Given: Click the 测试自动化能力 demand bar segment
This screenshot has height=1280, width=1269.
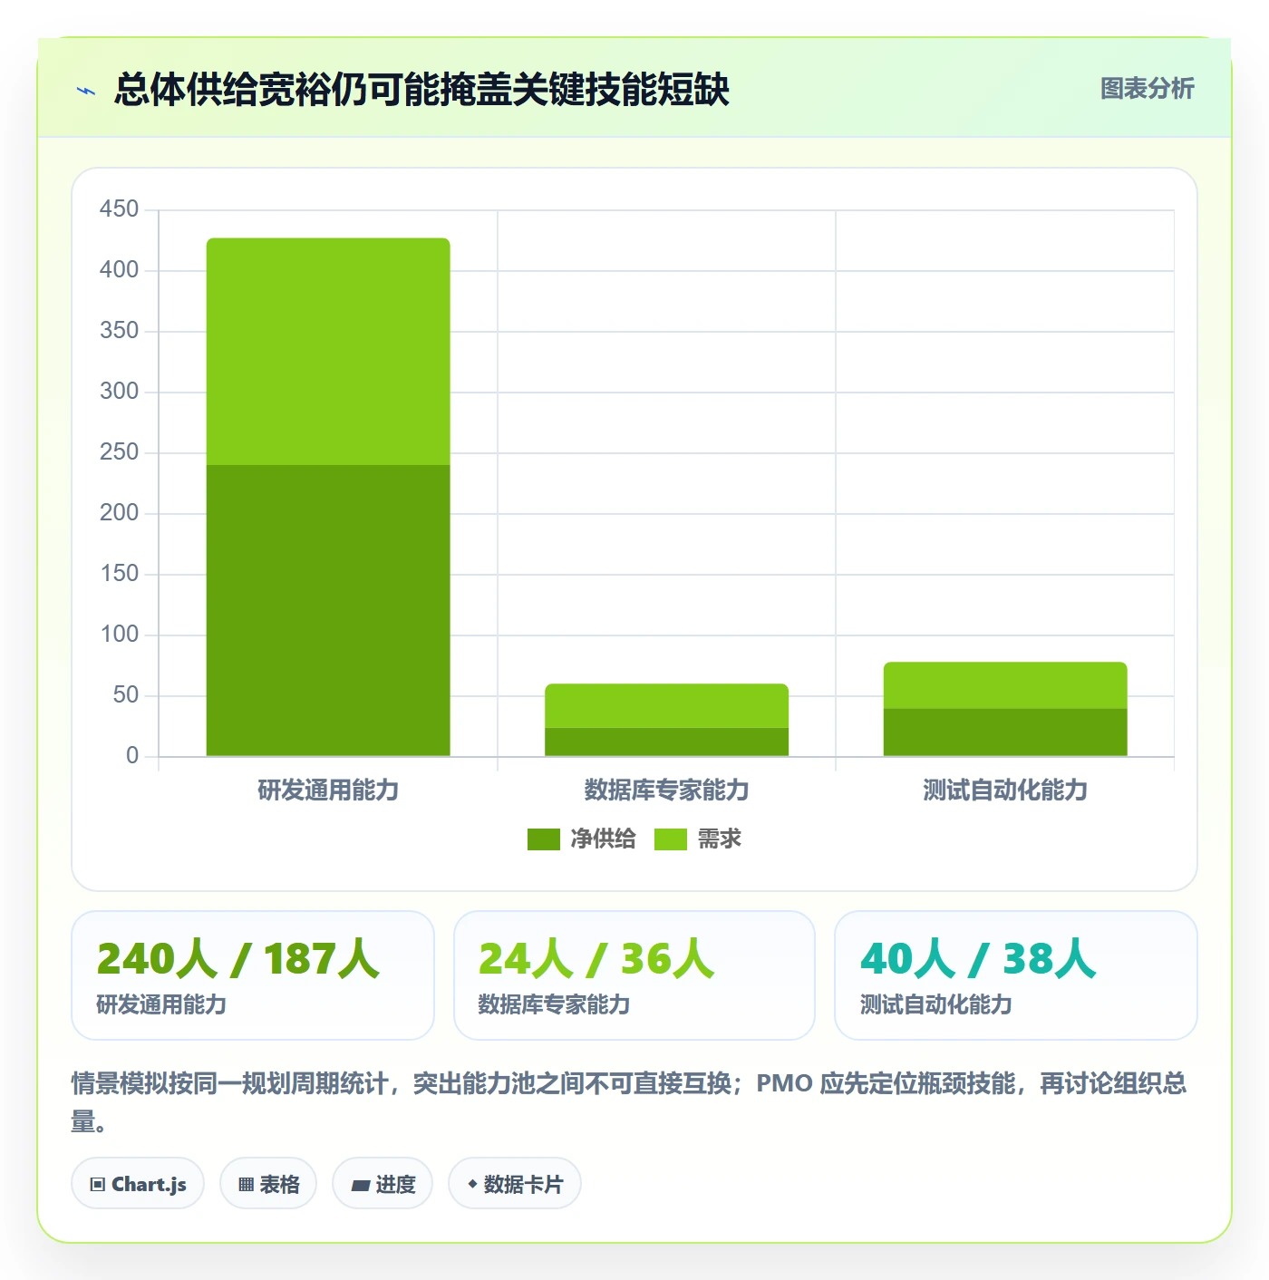Looking at the screenshot, I should 1005,685.
